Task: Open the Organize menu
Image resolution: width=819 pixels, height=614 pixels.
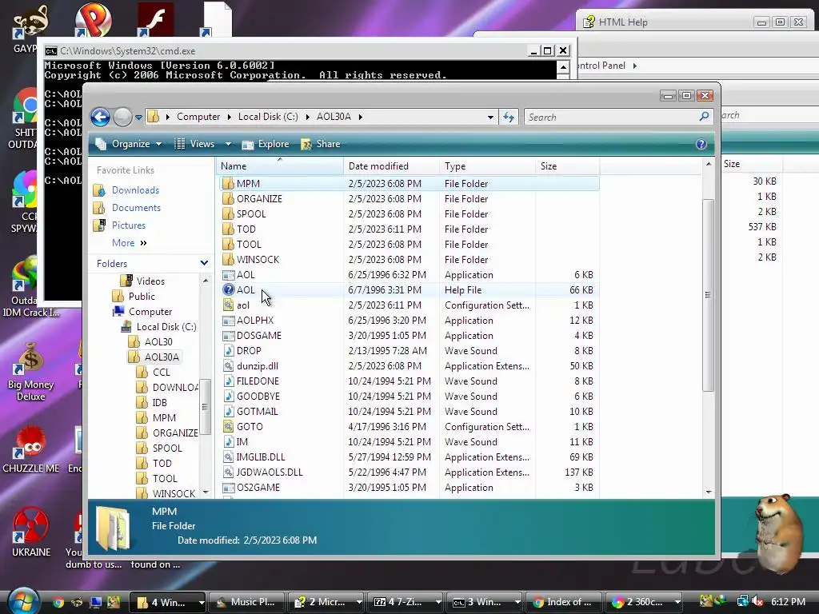Action: 129,144
